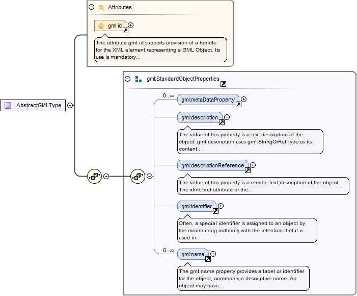This screenshot has height=296, width=357.
Task: Collapse the AbstractGMLType node
Action: [x=70, y=106]
